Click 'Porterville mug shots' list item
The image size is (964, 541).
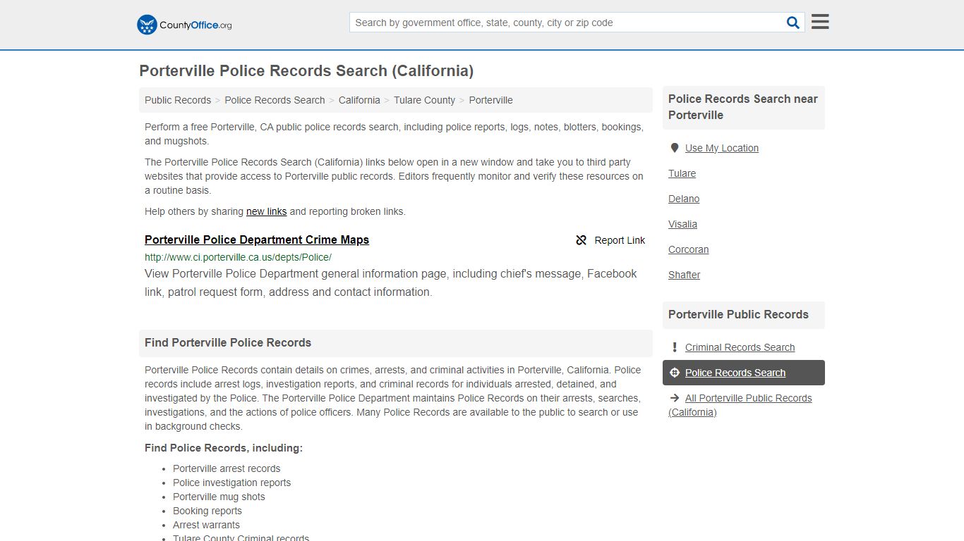point(219,497)
